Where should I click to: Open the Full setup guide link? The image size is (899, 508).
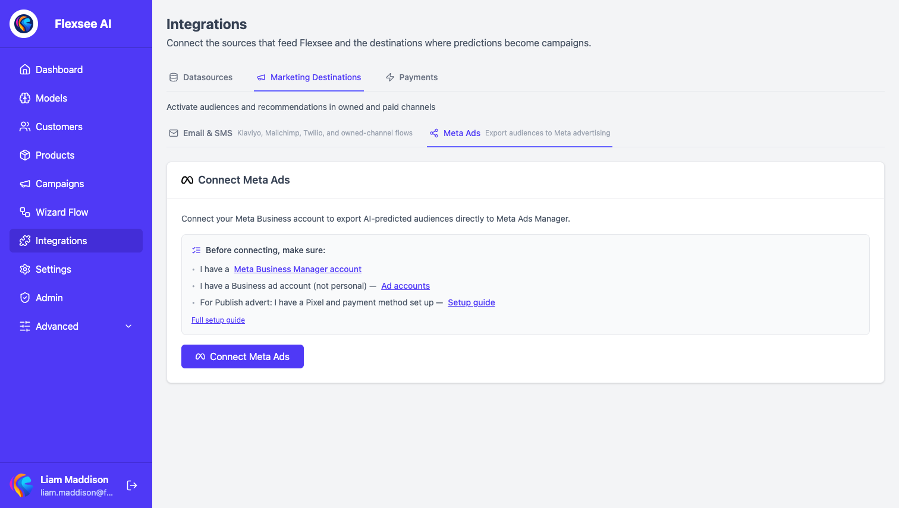(x=218, y=320)
